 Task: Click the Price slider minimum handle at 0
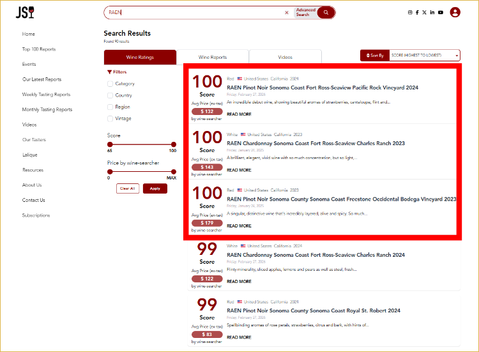click(110, 172)
